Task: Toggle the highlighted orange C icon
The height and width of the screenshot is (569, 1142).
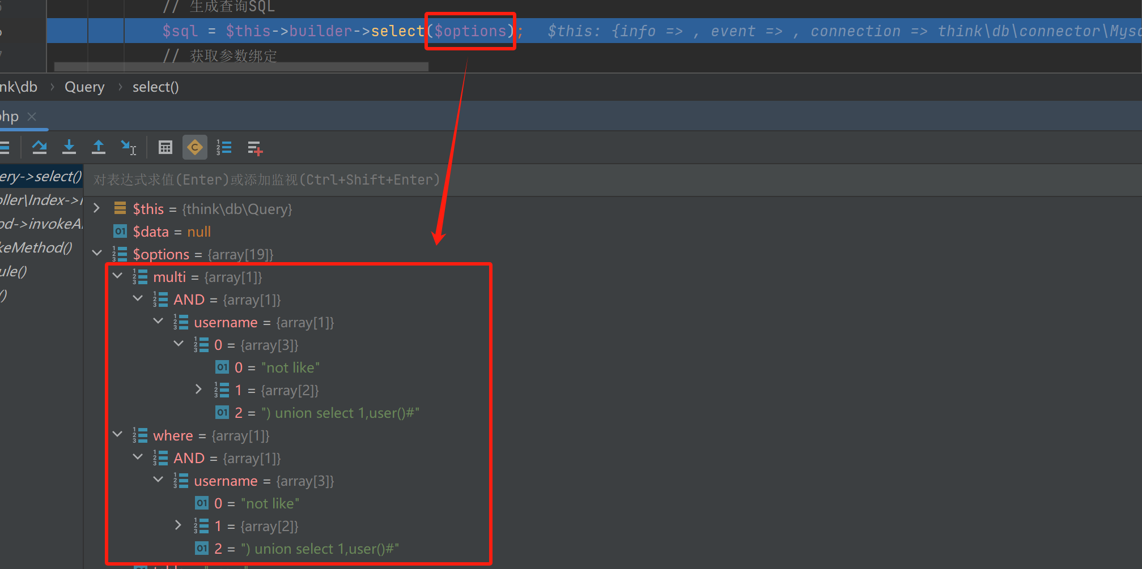Action: (194, 148)
